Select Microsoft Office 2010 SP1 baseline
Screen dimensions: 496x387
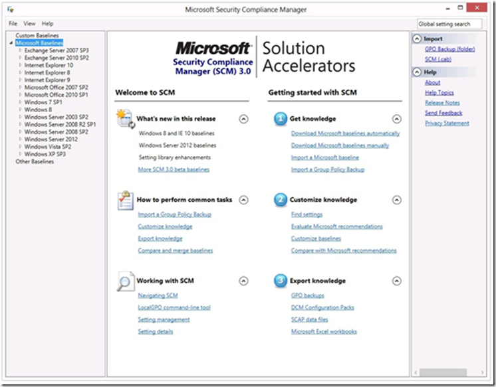click(x=57, y=95)
